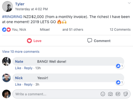Expand the 12 Comments list
The image size is (133, 100).
120,29
